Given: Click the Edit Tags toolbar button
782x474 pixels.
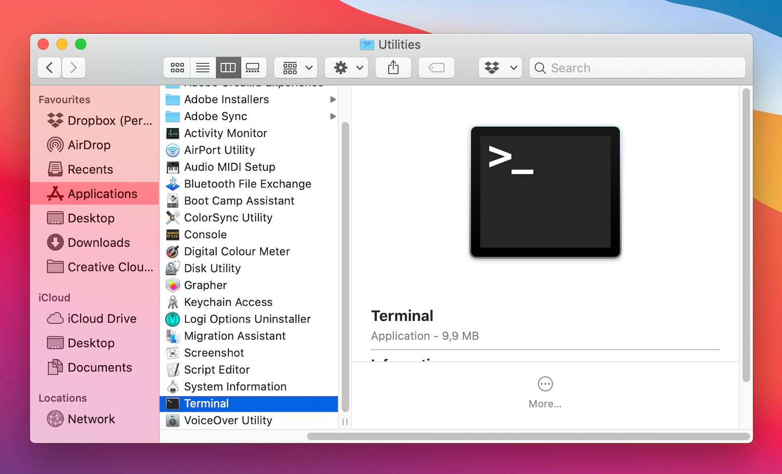Looking at the screenshot, I should point(436,68).
